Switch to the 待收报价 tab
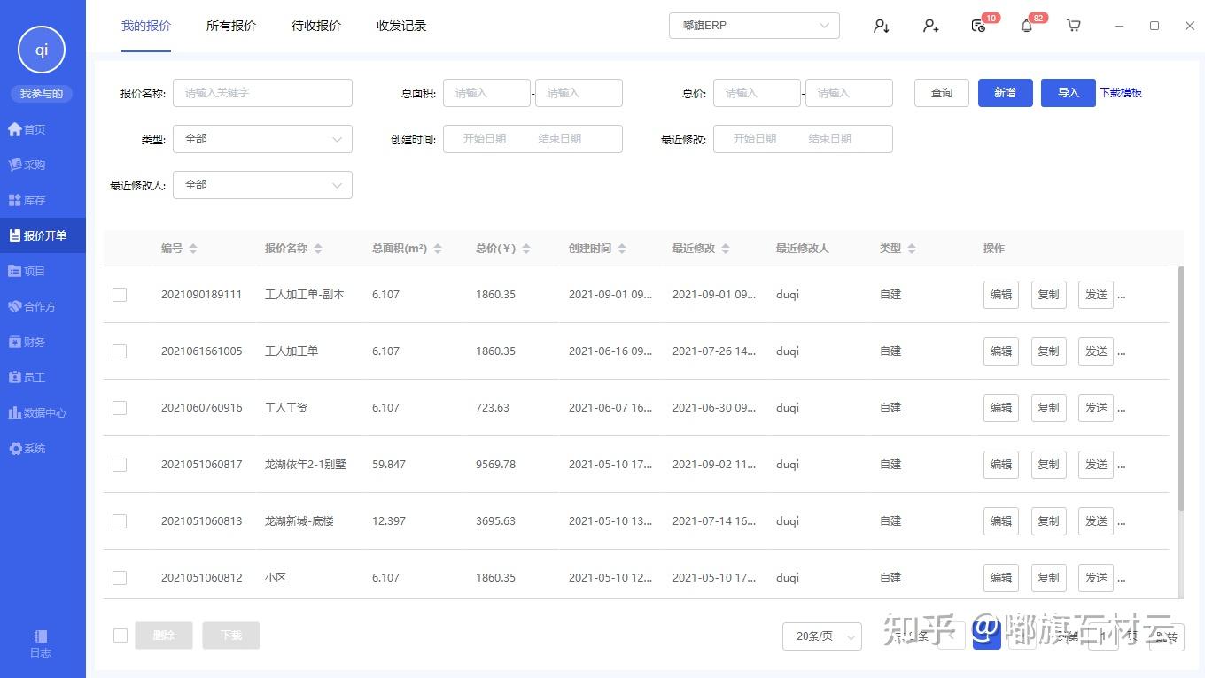This screenshot has height=678, width=1205. click(316, 27)
